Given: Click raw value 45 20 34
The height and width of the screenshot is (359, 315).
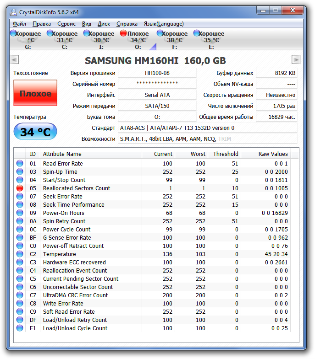Looking at the screenshot, I should pyautogui.click(x=276, y=254).
